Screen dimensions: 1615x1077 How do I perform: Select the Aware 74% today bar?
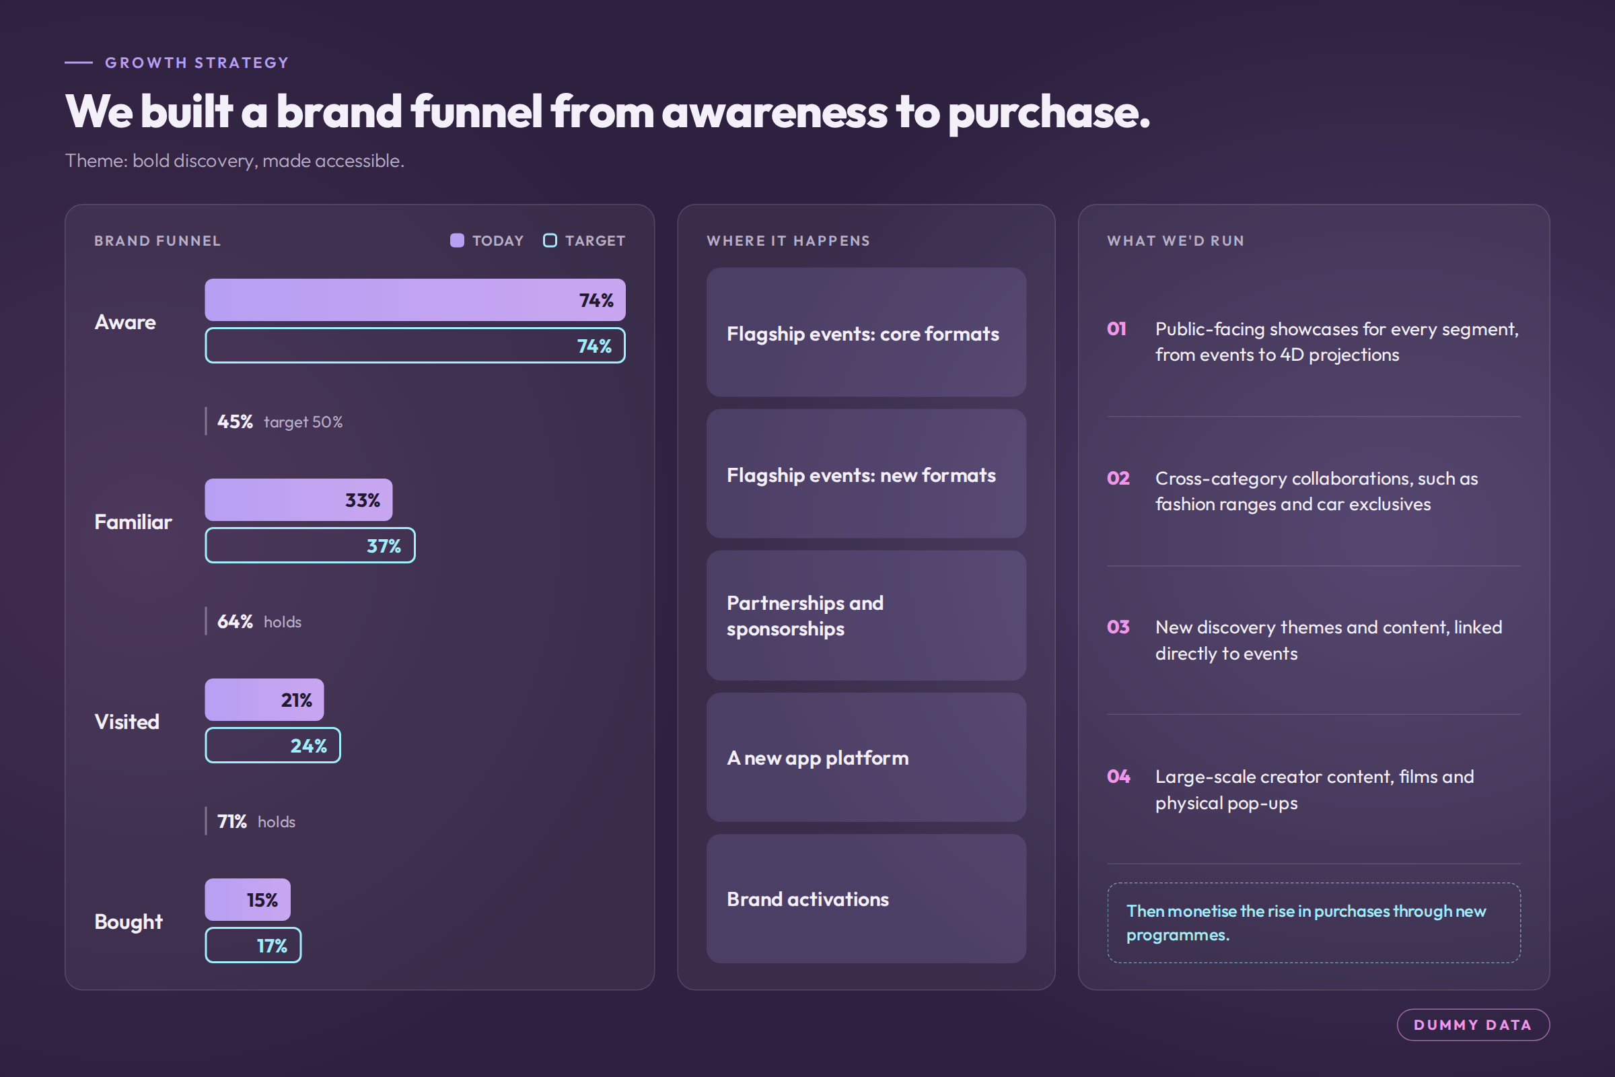pyautogui.click(x=415, y=300)
